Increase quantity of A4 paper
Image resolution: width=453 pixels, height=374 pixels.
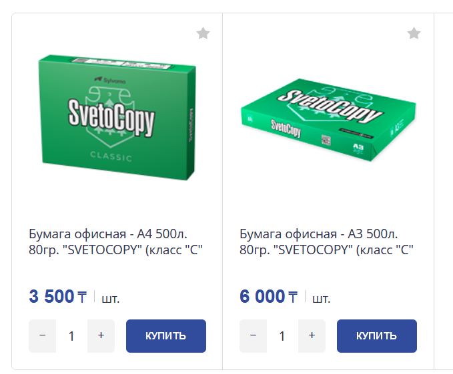101,336
